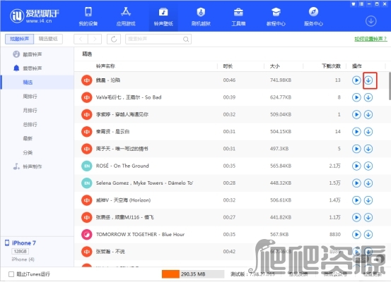Click the orange 290.35 MB storage bar
Viewport: 391px width, 282px height.
(x=170, y=274)
